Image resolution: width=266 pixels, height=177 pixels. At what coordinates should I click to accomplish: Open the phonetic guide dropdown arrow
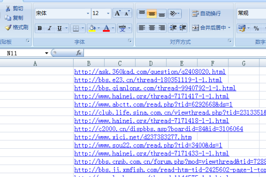[129, 28]
